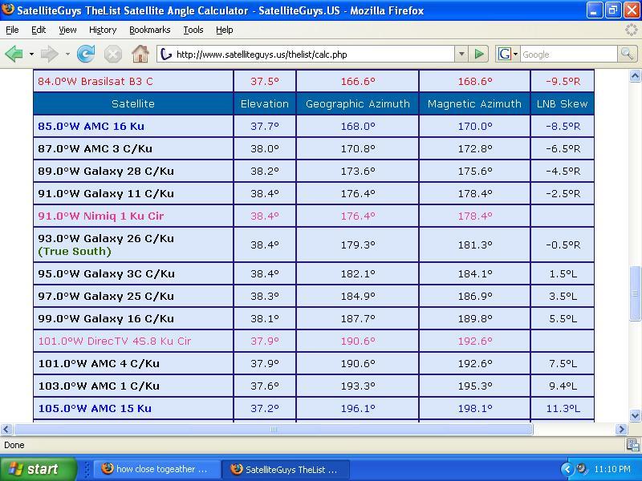The width and height of the screenshot is (642, 481).
Task: Click the '84.0°W Brasilsat B3 C' row name
Action: click(95, 82)
